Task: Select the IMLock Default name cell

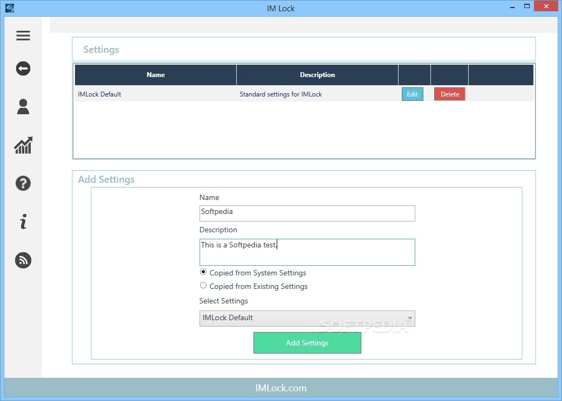Action: click(x=155, y=94)
